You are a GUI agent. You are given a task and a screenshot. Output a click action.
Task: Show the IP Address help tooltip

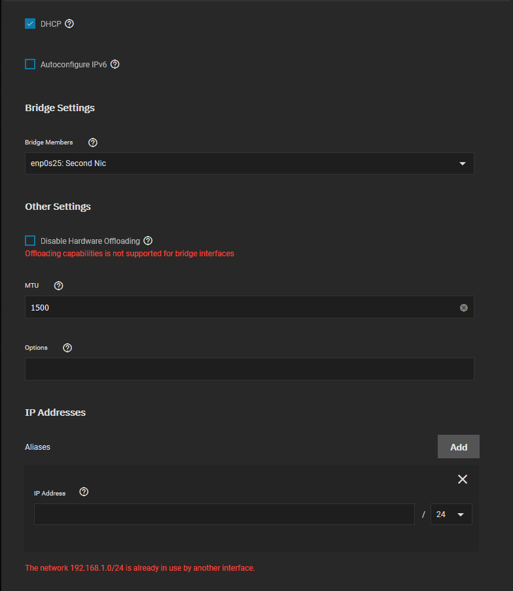coord(84,492)
